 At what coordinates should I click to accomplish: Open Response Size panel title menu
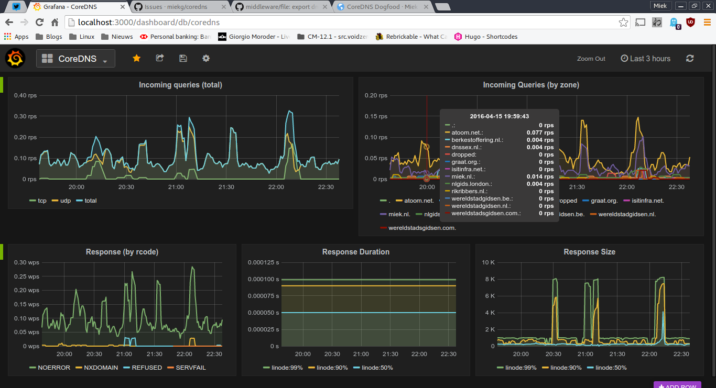590,252
